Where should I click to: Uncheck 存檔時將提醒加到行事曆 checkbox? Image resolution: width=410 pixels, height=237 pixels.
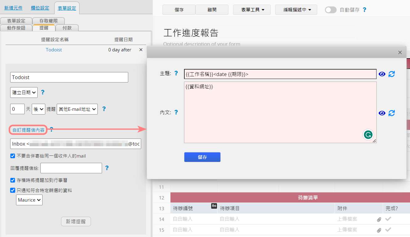(13, 180)
